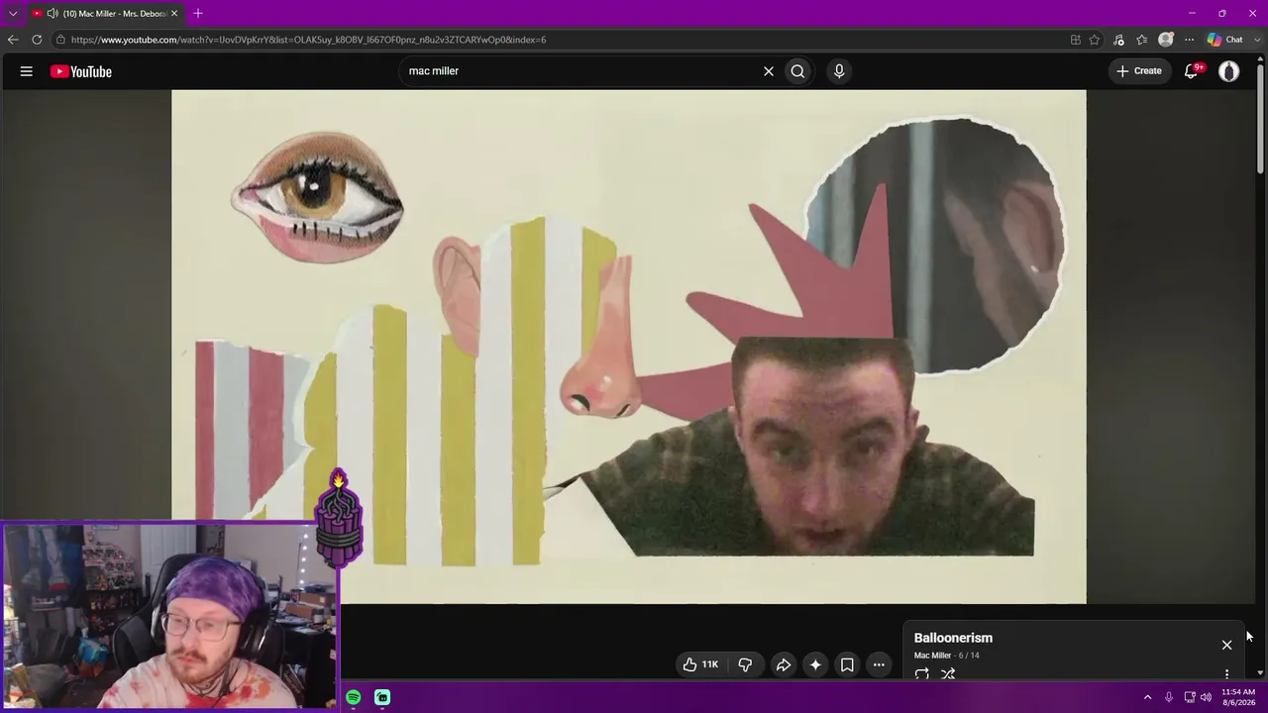Add this page to favorites

1095,40
